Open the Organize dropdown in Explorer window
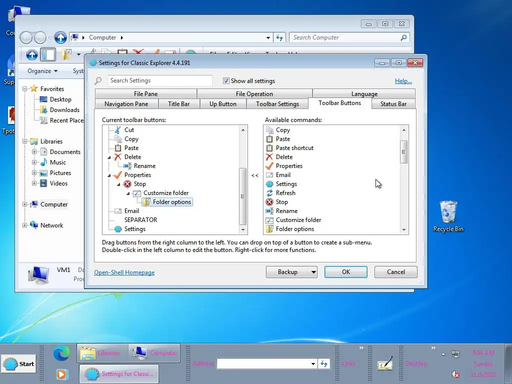 click(42, 71)
